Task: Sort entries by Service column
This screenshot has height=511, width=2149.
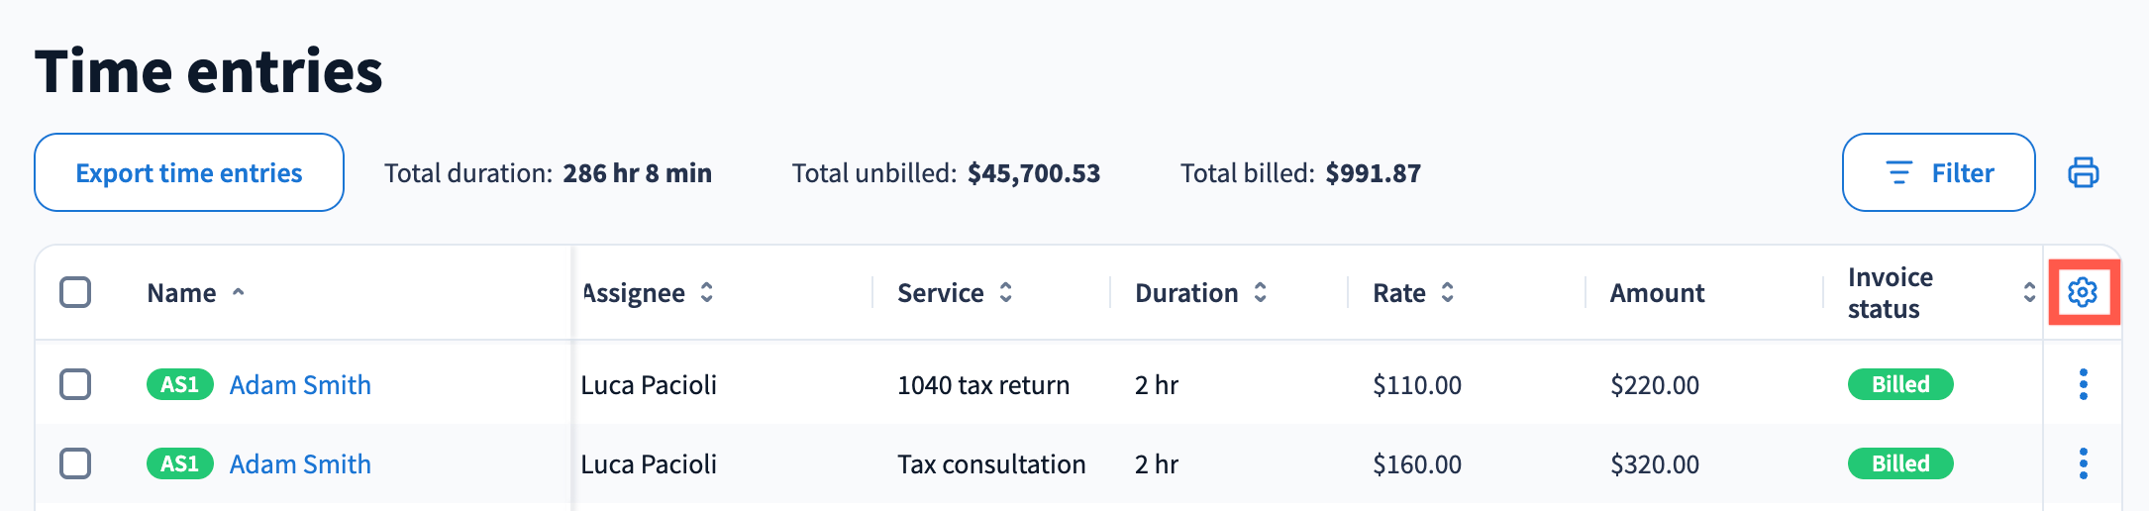Action: pyautogui.click(x=1005, y=292)
